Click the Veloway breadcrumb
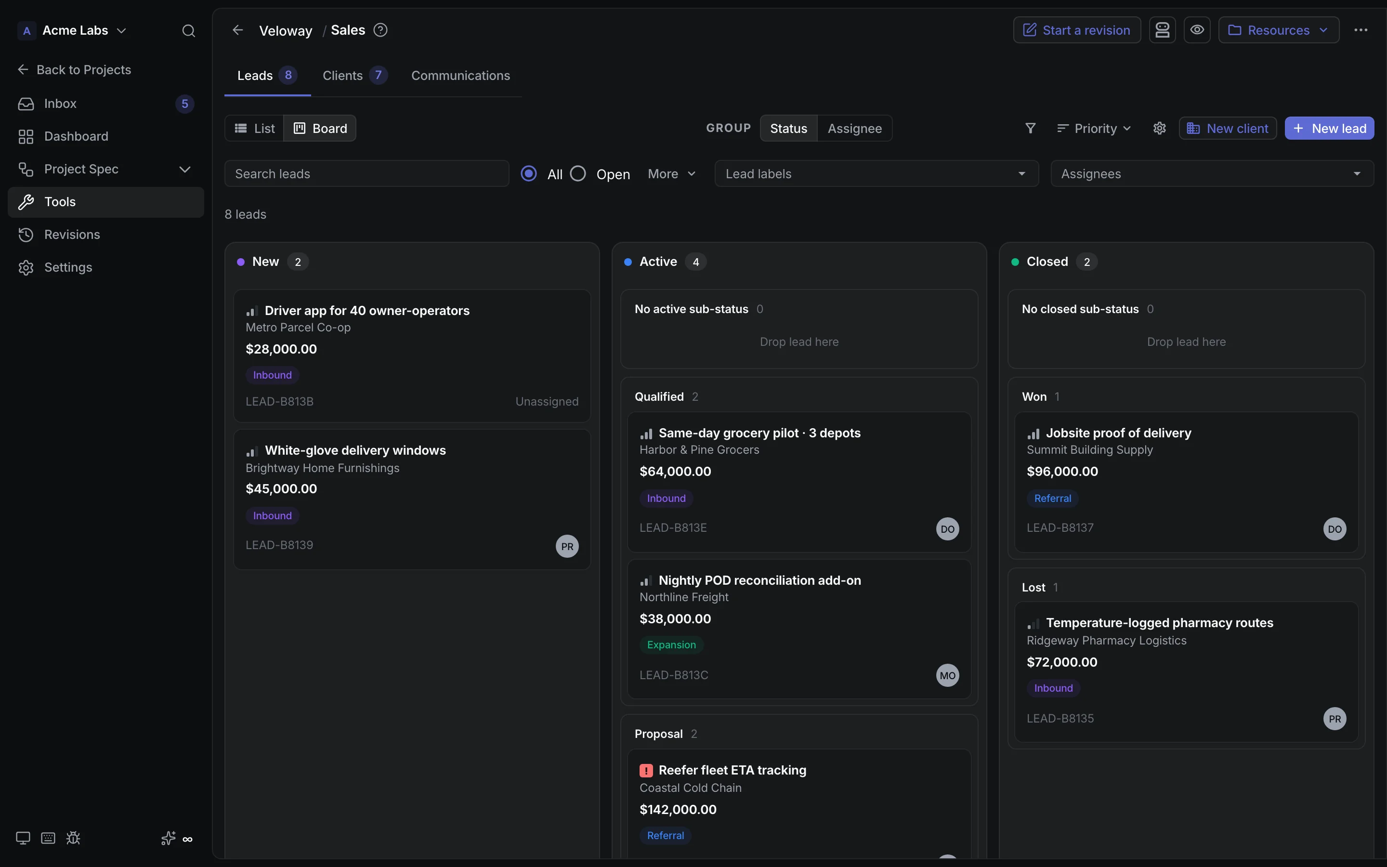 (286, 30)
